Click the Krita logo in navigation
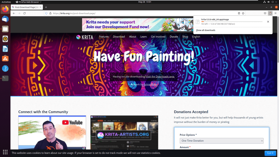This screenshot has width=279, height=157. coord(85,37)
